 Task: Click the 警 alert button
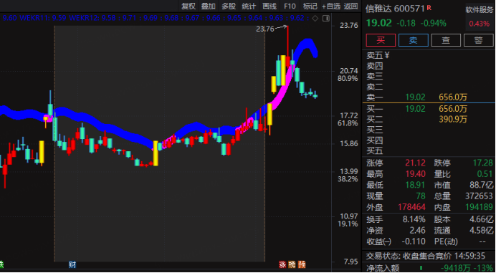(x=479, y=40)
